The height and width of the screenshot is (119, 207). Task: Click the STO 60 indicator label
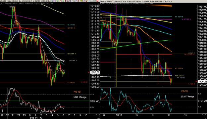click(95, 101)
